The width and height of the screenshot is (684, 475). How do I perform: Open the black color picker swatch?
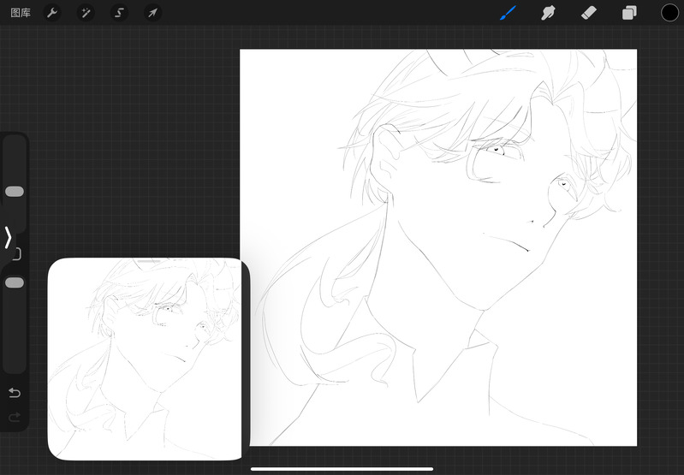[x=669, y=13]
